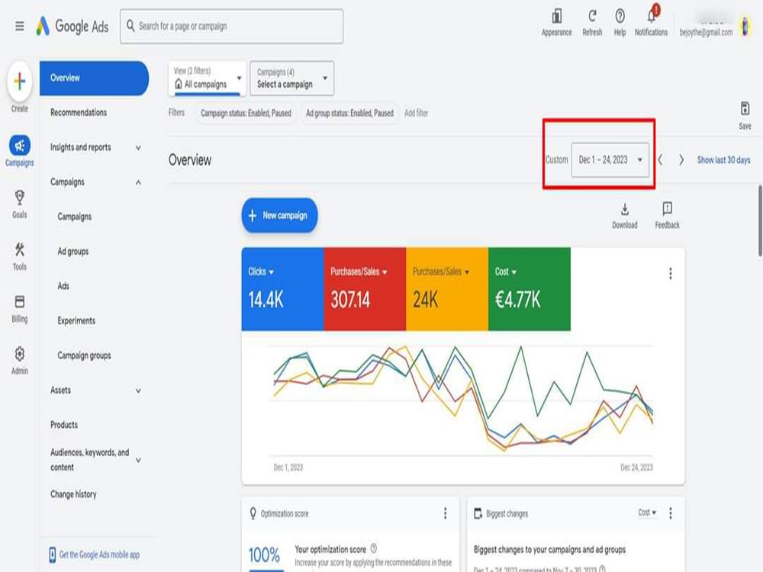Open Ad groups in side menu
Screen dimensions: 763x572
[x=73, y=252]
